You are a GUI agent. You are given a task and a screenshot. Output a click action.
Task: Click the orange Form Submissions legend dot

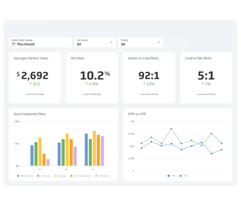point(71,176)
